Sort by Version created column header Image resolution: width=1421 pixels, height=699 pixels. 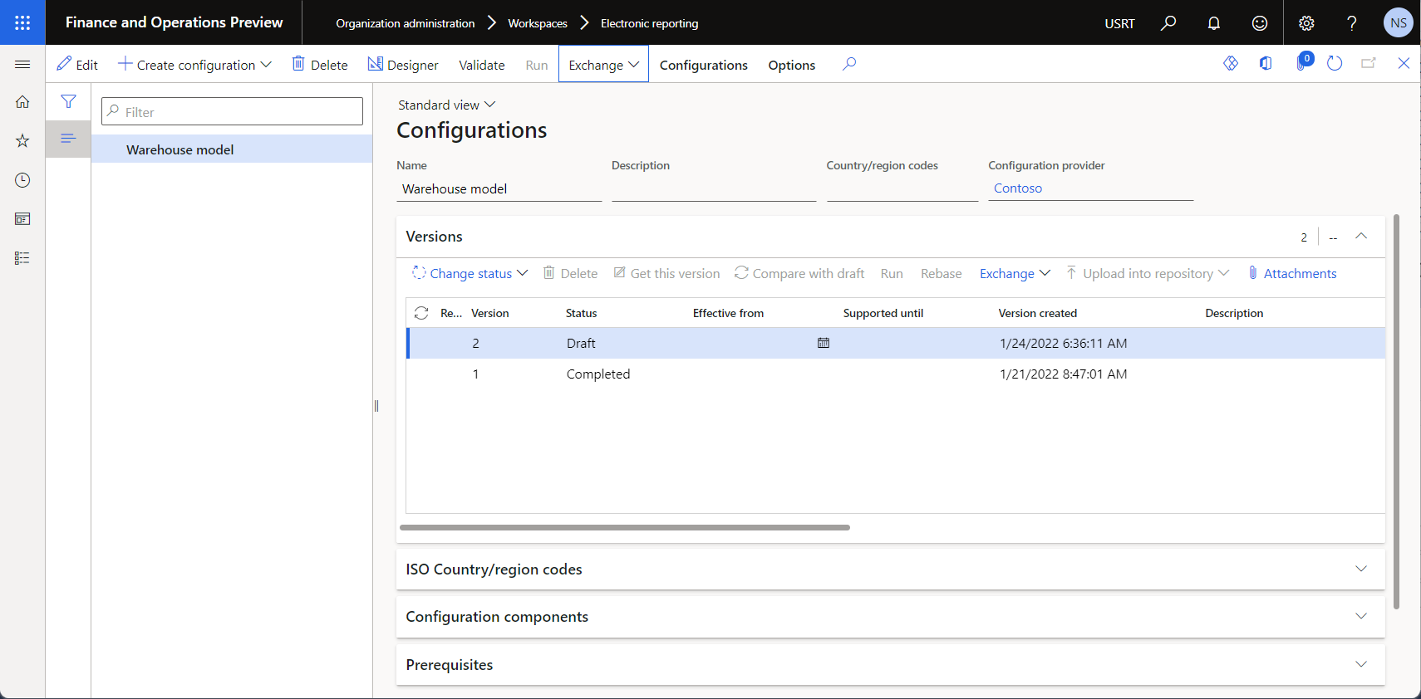pyautogui.click(x=1038, y=313)
